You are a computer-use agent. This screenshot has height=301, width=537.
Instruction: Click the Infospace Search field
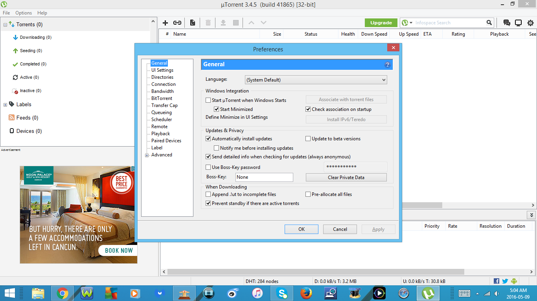450,23
